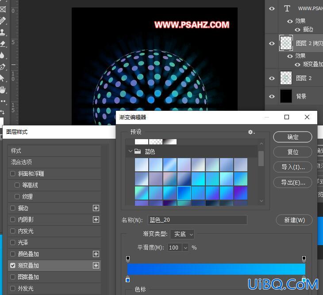Add another 描边 effect with plus icon

click(x=96, y=208)
